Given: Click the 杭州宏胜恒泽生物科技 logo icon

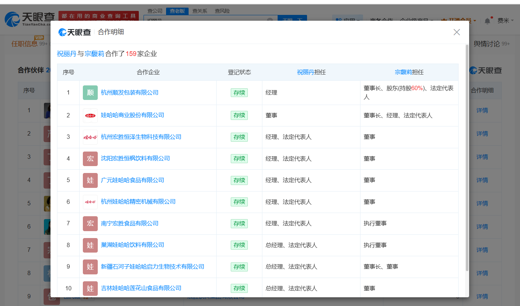Looking at the screenshot, I should [90, 137].
